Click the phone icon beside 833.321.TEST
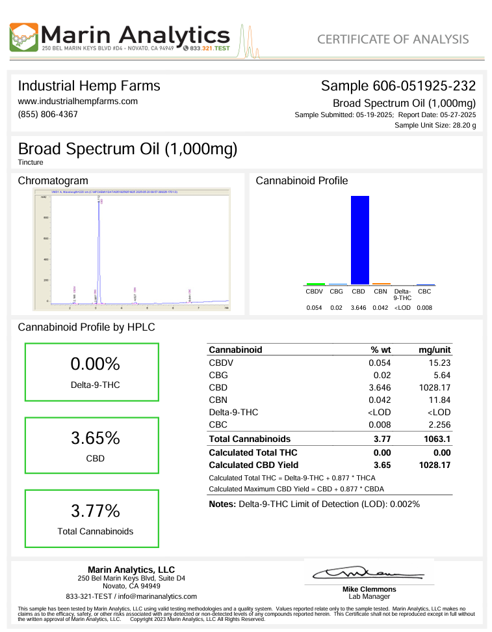Viewport: 492px width, 632px height. pyautogui.click(x=186, y=48)
